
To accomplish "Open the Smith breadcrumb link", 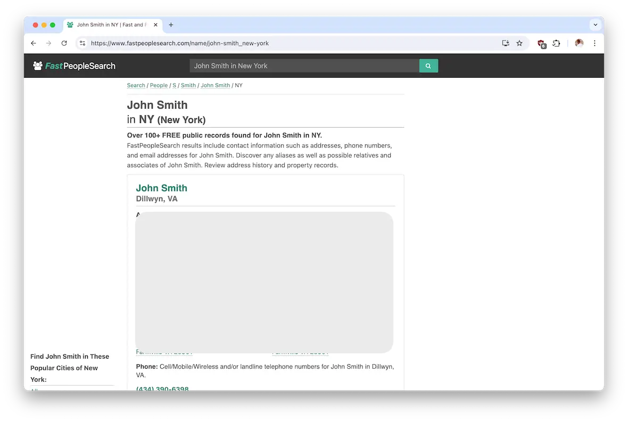I will click(x=188, y=85).
